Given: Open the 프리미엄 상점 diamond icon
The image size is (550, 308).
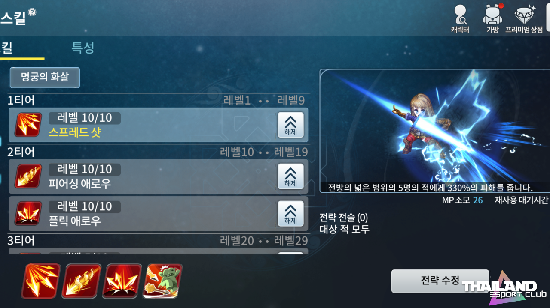Looking at the screenshot, I should [524, 18].
